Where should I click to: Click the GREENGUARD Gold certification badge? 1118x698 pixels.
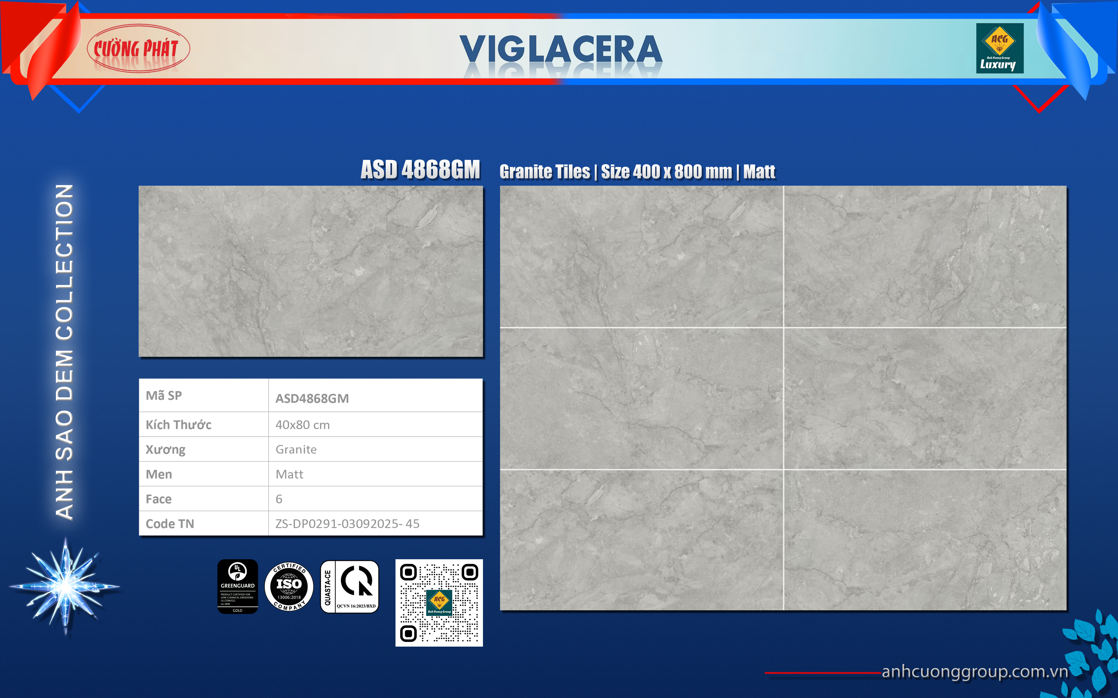click(x=238, y=586)
